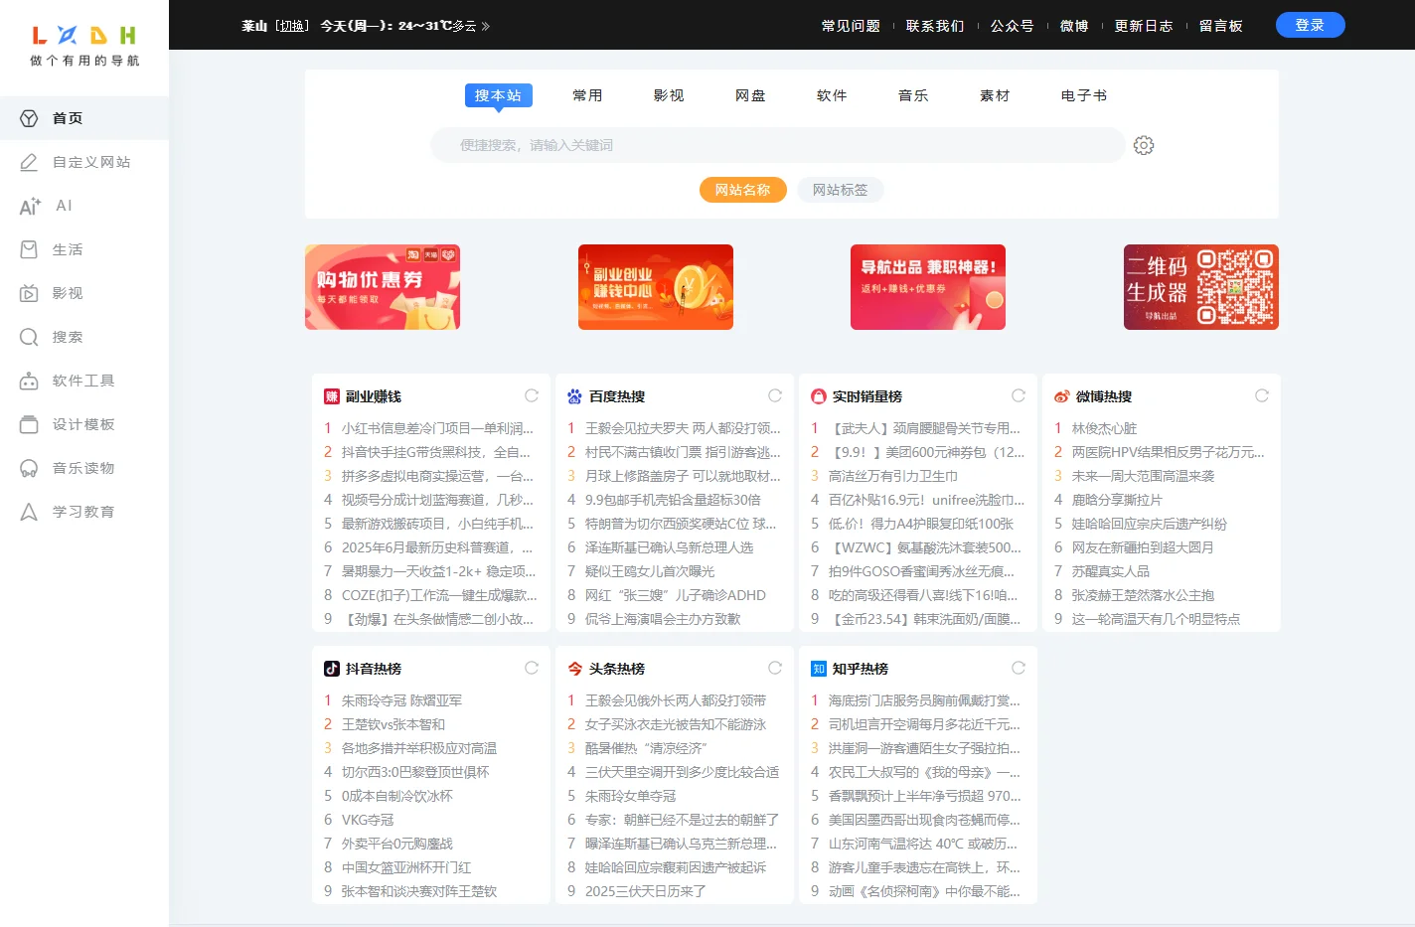Click the Baidu paw icon
Viewport: 1415px width, 927px height.
574,396
